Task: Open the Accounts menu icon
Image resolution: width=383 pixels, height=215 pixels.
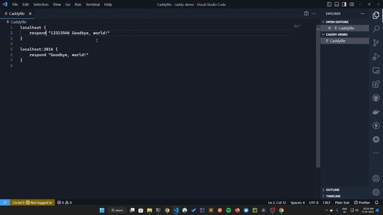Action: 376,179
